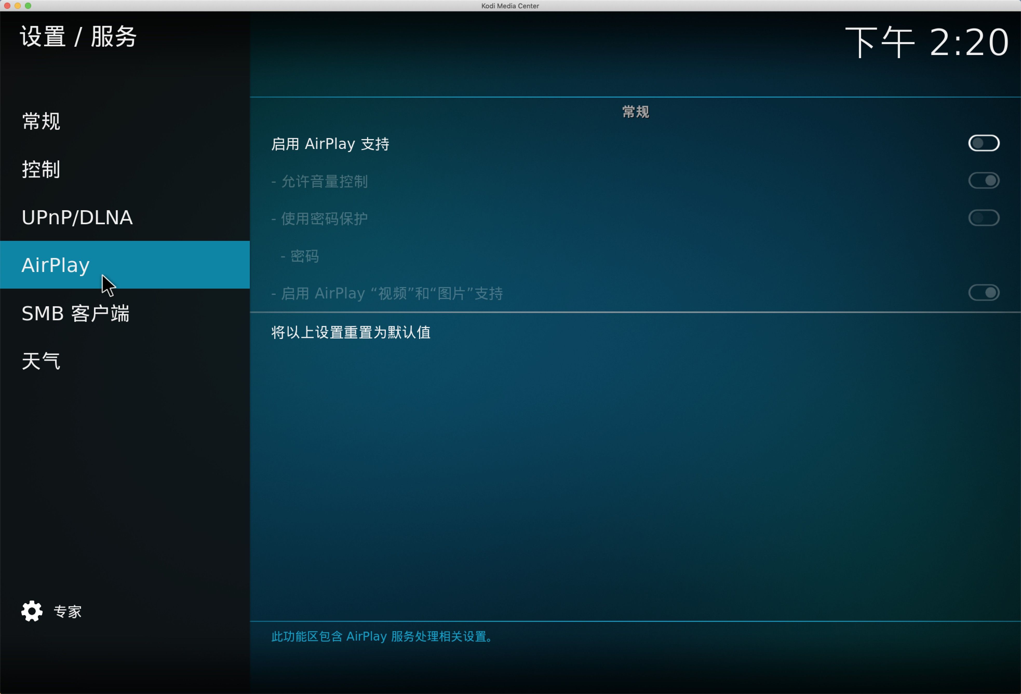Image resolution: width=1021 pixels, height=694 pixels.
Task: Click the settings level gear icon
Action: (x=32, y=611)
